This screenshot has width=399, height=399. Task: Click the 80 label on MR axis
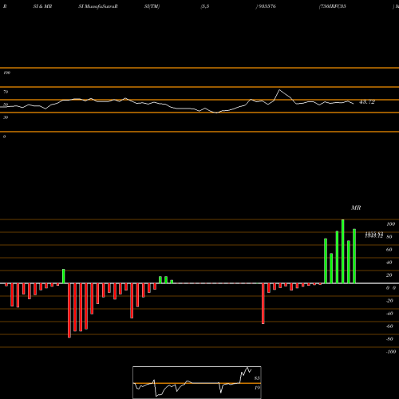pyautogui.click(x=389, y=237)
